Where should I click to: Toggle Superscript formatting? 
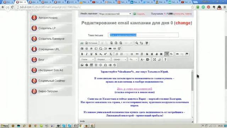click(105, 54)
